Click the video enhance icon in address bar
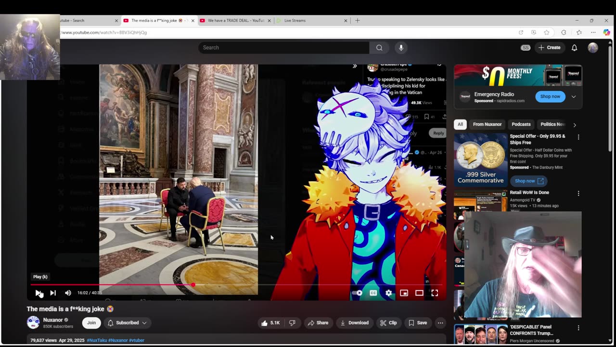Image resolution: width=616 pixels, height=347 pixels. click(534, 32)
